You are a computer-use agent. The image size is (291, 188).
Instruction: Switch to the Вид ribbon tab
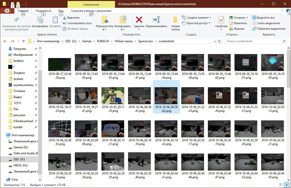(61, 11)
